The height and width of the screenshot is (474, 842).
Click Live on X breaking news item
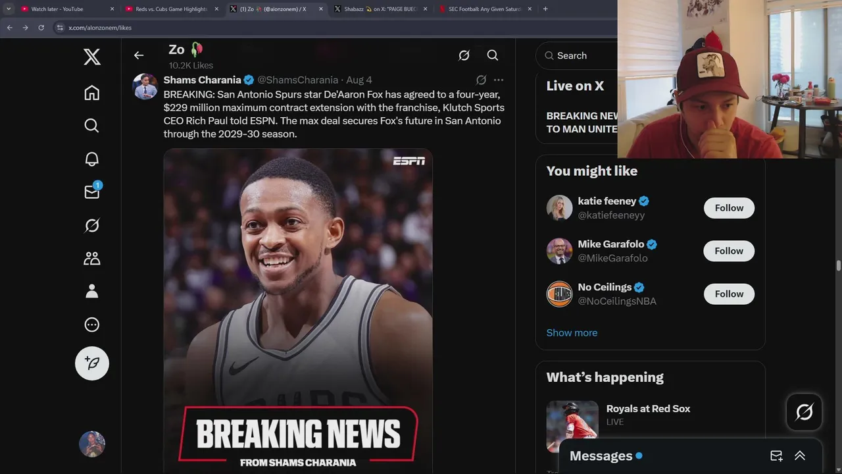tap(582, 122)
